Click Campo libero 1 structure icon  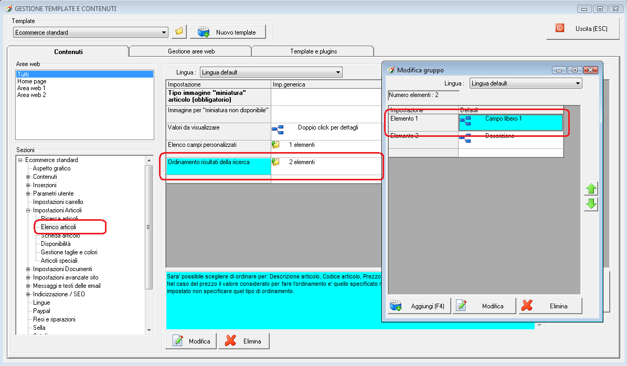point(465,120)
